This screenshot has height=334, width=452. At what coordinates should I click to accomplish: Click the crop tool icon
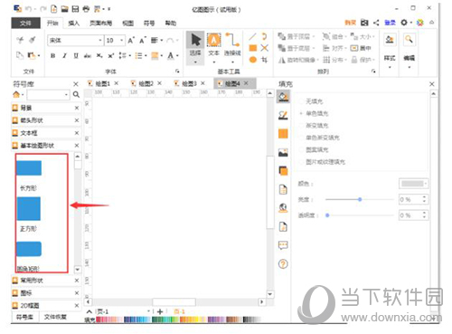264,60
